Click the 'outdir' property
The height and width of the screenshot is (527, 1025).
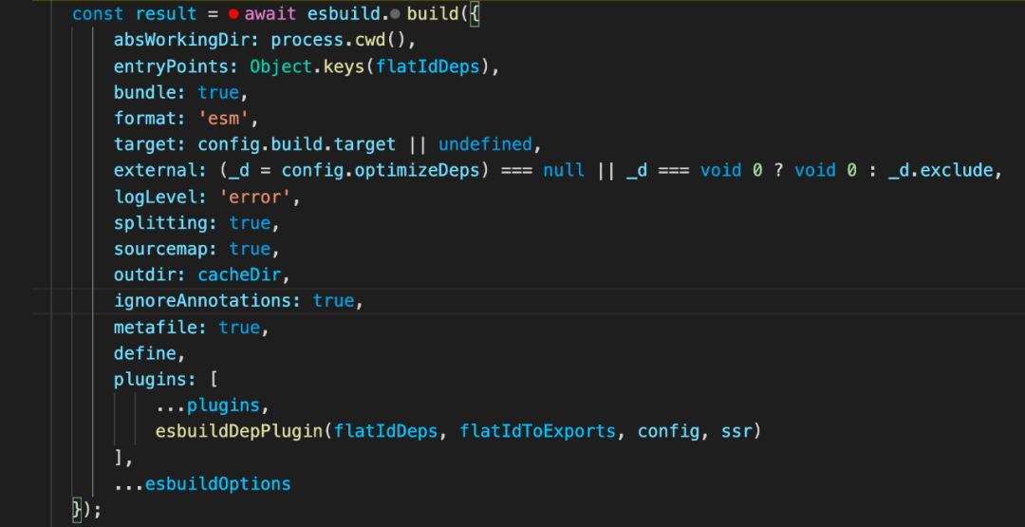[x=145, y=274]
